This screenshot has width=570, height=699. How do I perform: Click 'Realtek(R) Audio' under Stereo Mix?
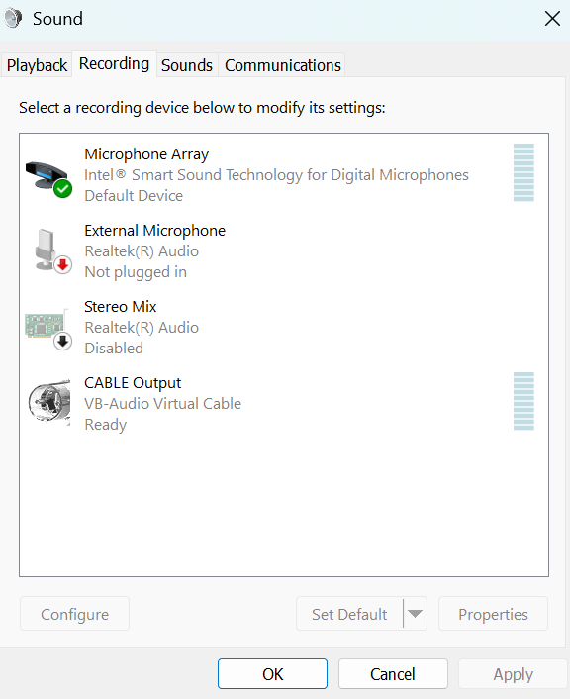pyautogui.click(x=142, y=328)
